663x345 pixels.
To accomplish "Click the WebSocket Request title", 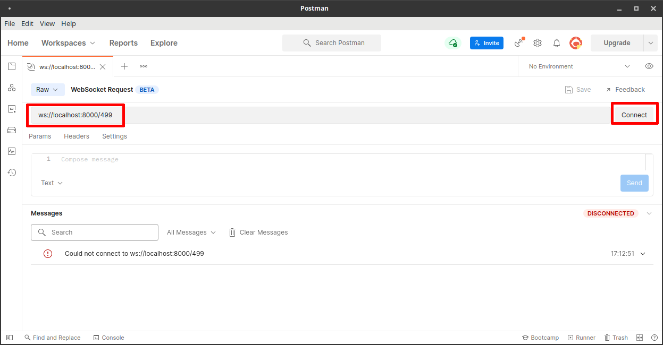I will pos(102,90).
